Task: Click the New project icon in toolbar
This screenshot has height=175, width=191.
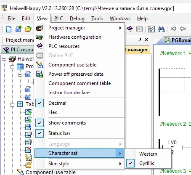Action: [x=9, y=29]
